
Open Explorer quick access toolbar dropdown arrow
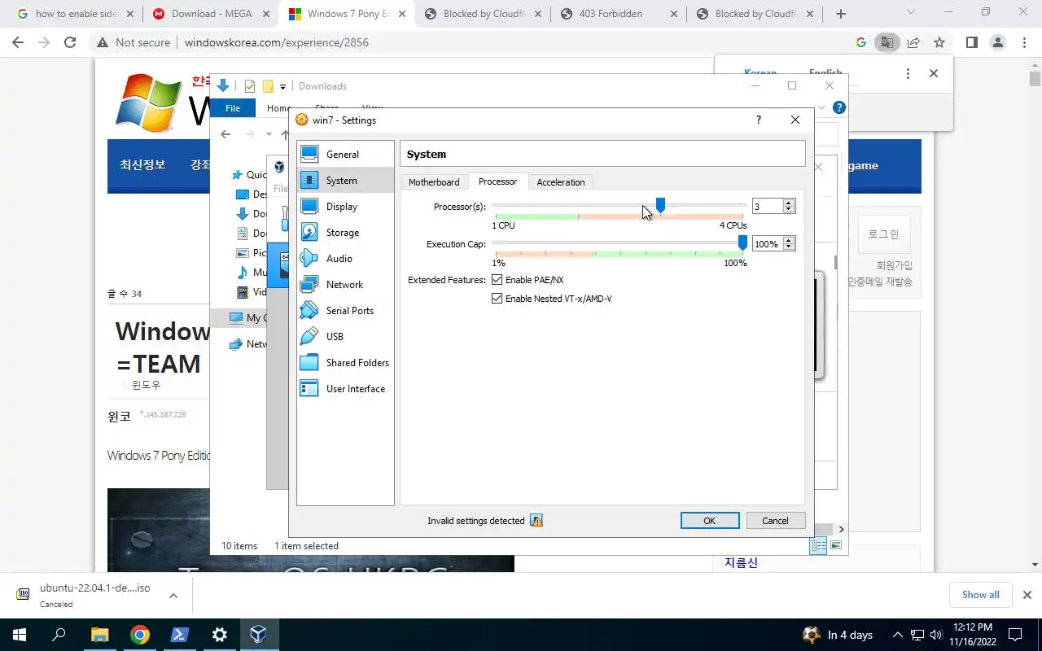click(x=283, y=86)
